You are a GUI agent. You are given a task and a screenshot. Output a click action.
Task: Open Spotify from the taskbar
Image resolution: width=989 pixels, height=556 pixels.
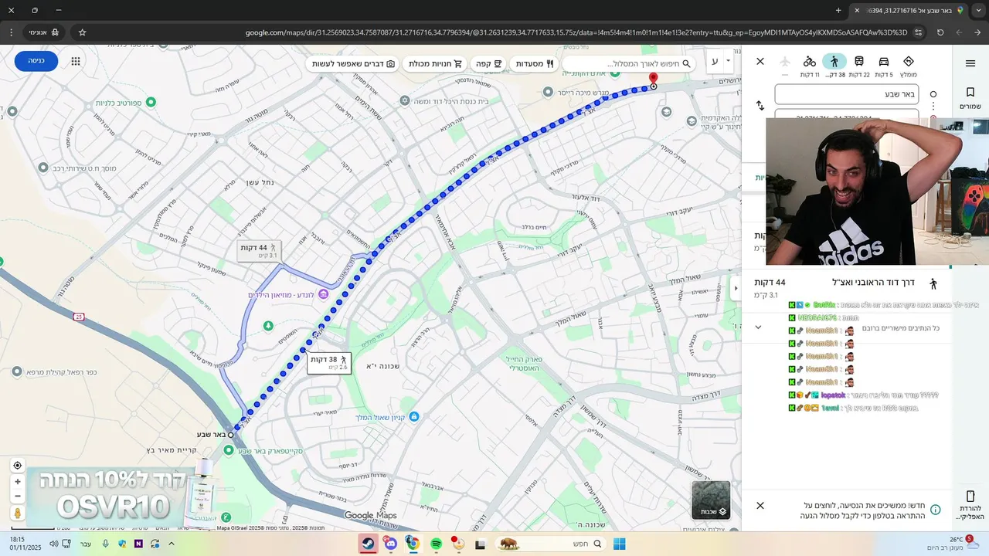click(436, 544)
